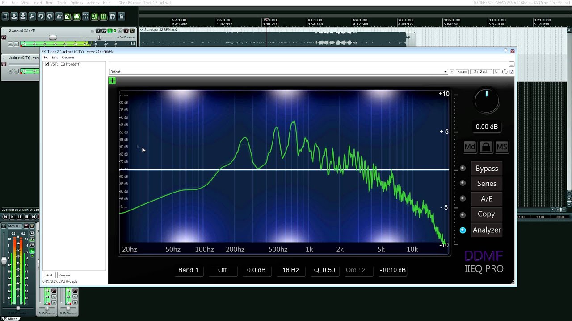572x321 pixels.
Task: Click the Param button
Action: (x=462, y=72)
